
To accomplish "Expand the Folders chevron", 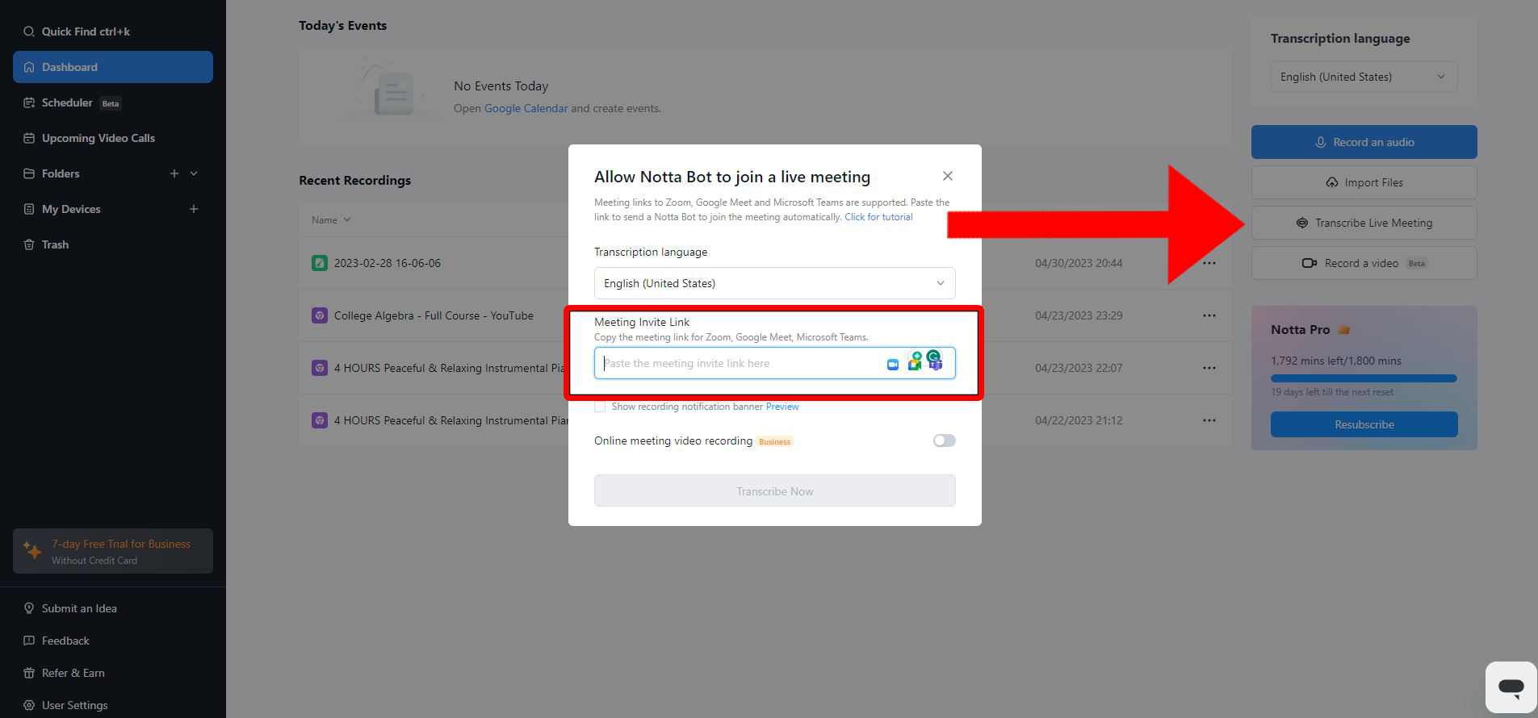I will [x=194, y=173].
